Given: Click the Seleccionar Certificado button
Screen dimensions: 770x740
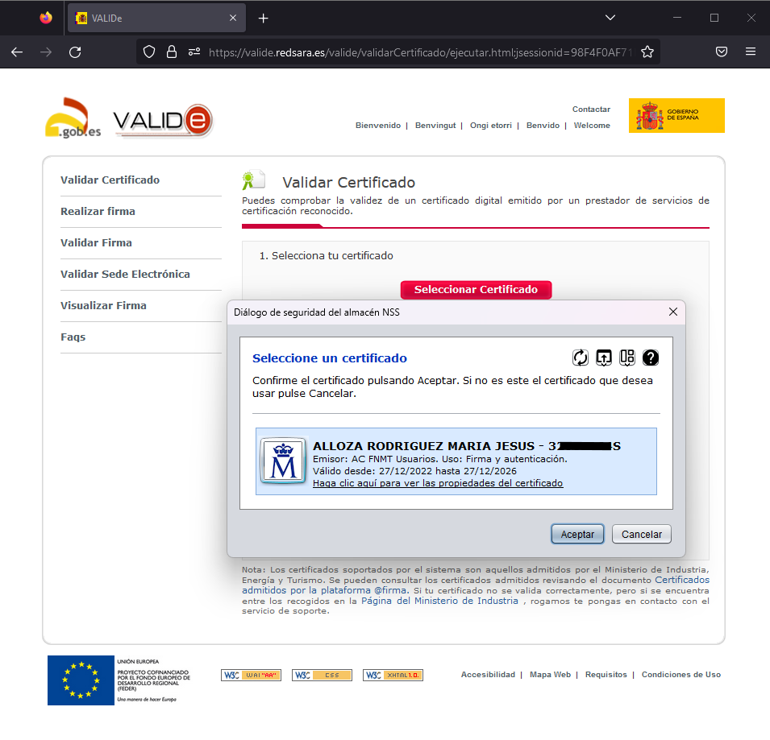Looking at the screenshot, I should [476, 290].
